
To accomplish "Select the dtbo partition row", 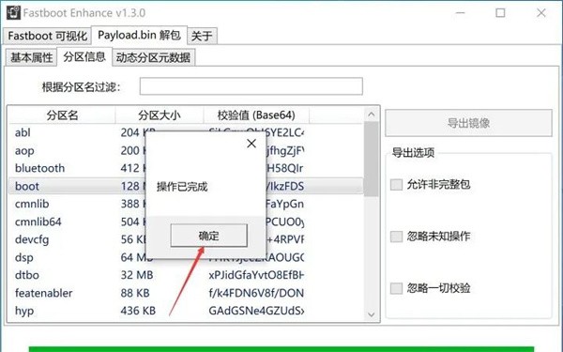I will [x=186, y=275].
